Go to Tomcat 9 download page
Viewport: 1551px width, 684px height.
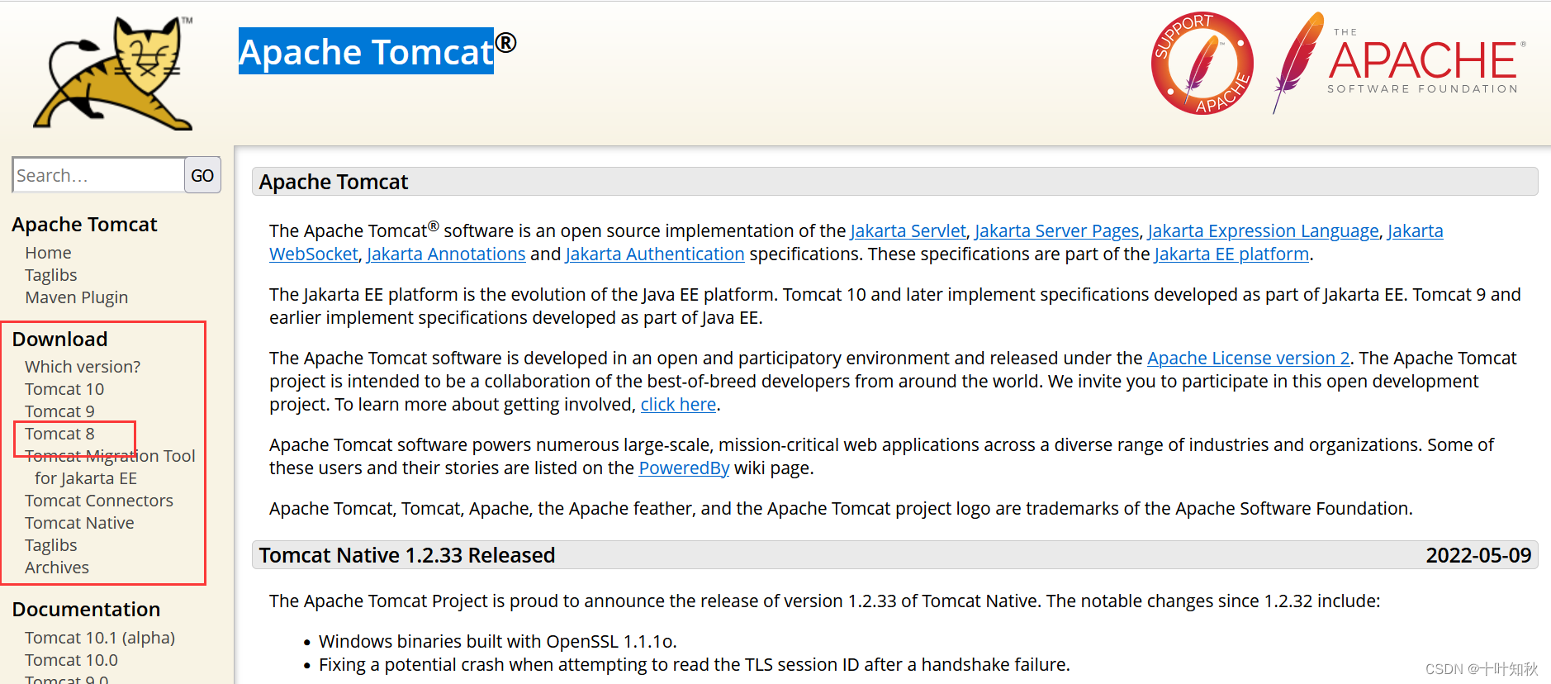(59, 411)
